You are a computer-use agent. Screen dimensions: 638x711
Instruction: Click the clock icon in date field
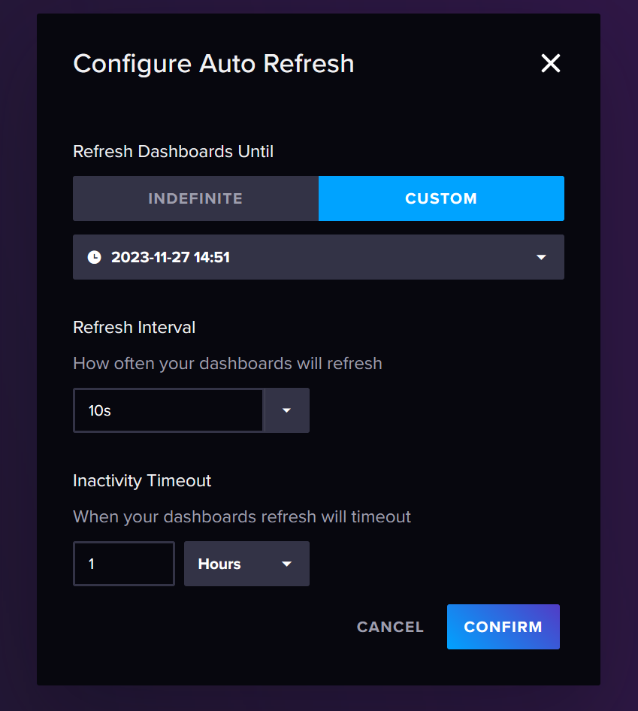click(95, 257)
